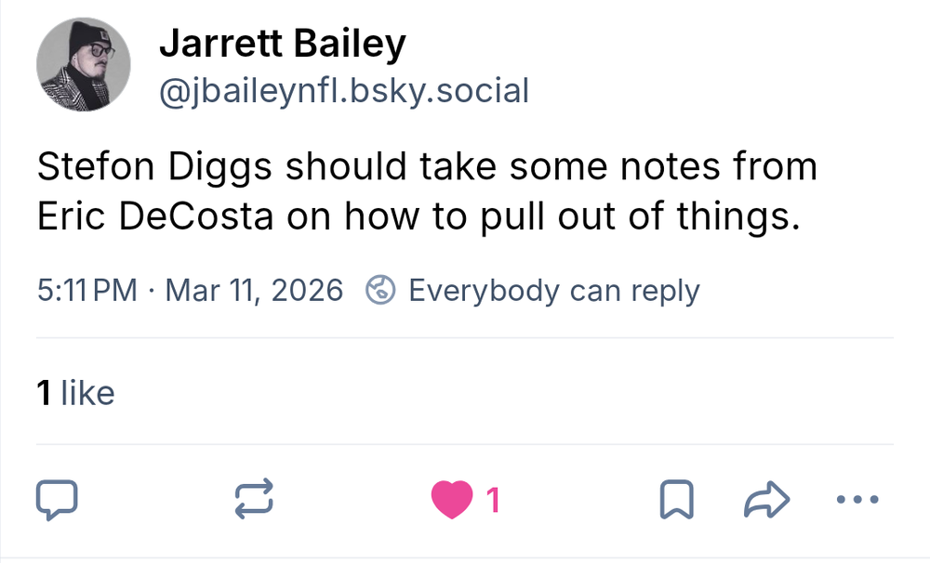Click Jarrett Bailey's profile avatar
The height and width of the screenshot is (563, 930).
tap(84, 62)
